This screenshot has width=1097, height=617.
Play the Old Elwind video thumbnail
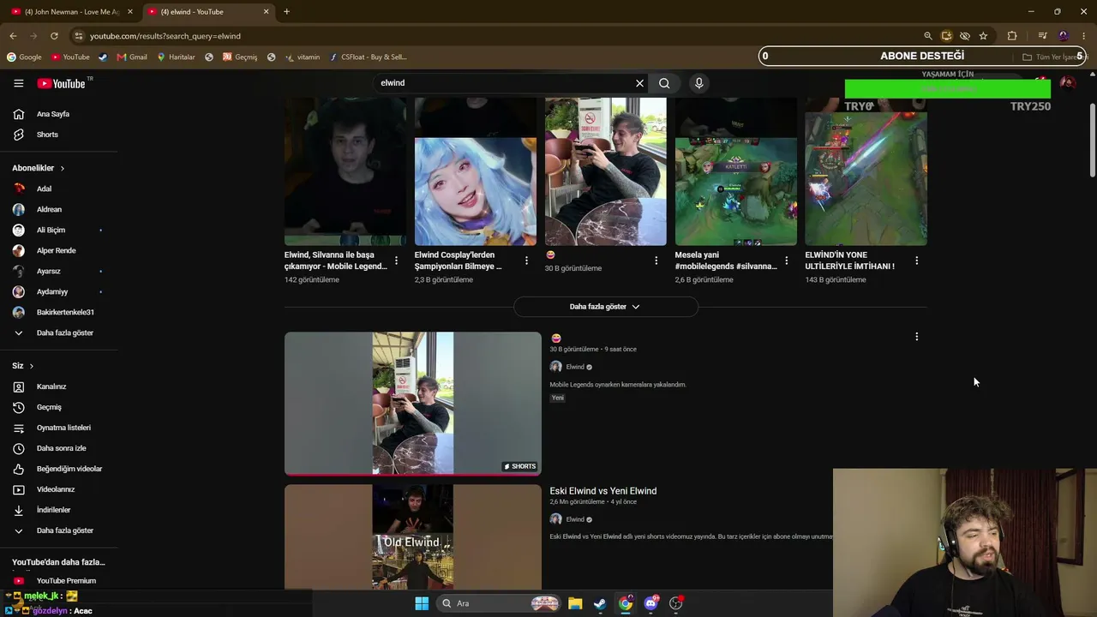click(413, 537)
